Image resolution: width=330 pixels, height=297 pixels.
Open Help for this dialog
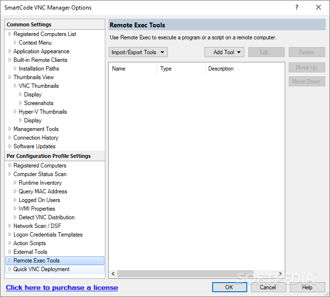[x=307, y=287]
